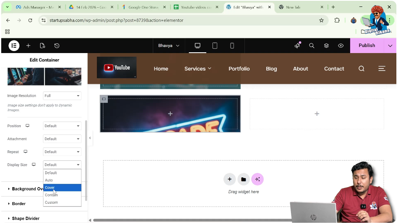Add widget to neon image container plus
Viewport: 398px width, 224px height.
[x=170, y=114]
